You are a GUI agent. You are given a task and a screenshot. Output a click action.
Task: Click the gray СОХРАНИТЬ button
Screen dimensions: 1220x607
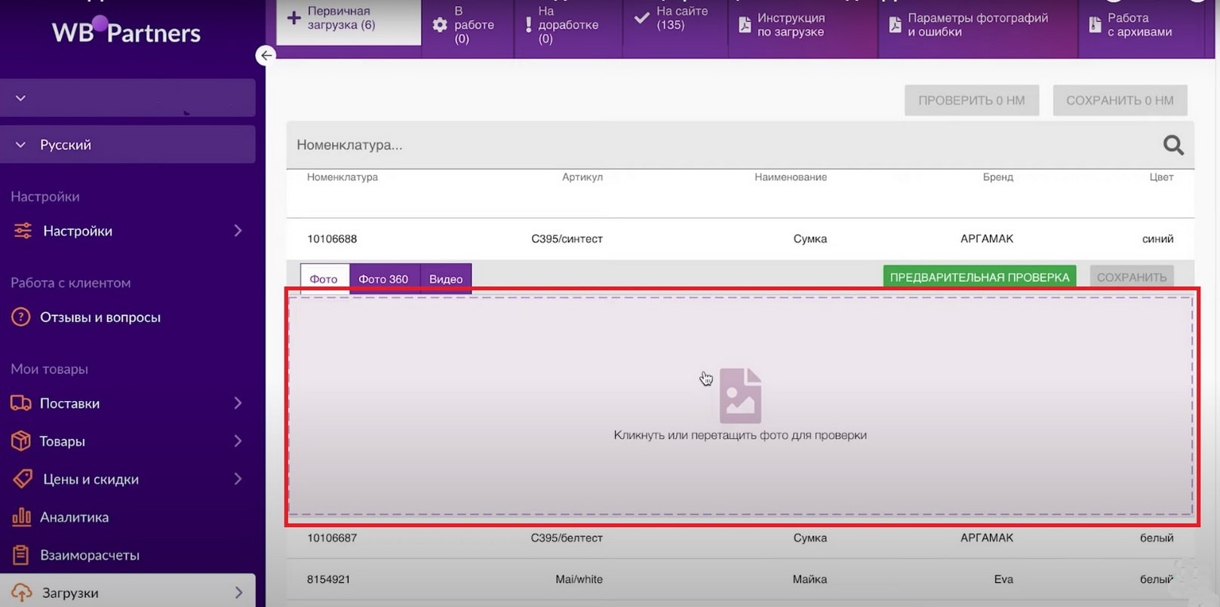1132,277
